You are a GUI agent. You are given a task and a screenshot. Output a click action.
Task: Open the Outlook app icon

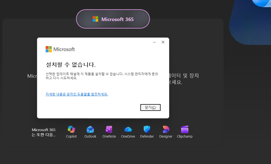click(90, 129)
